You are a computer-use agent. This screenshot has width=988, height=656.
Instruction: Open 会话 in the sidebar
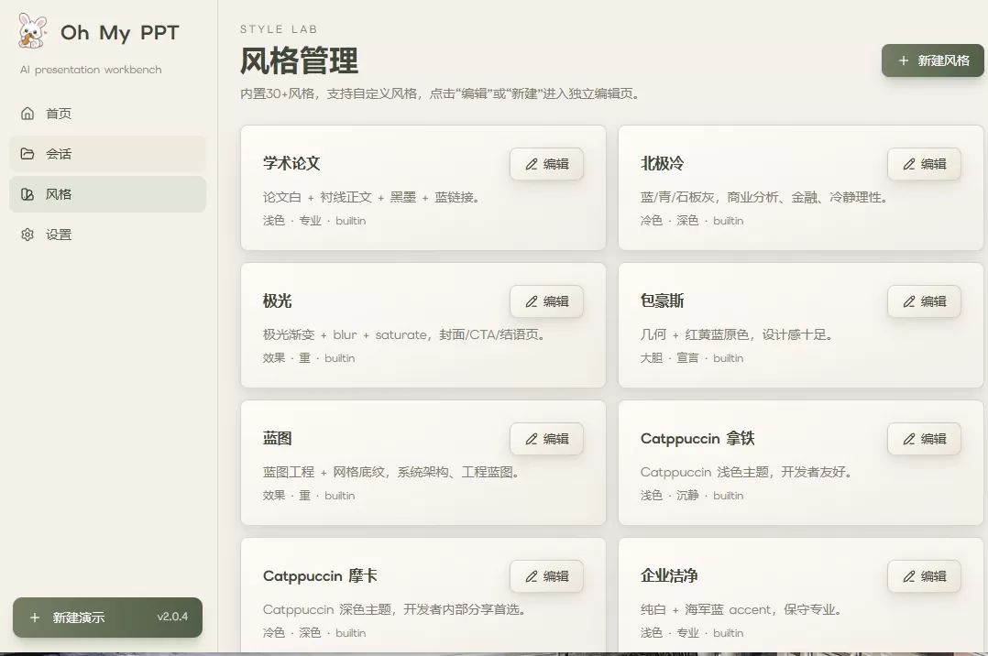coord(108,154)
